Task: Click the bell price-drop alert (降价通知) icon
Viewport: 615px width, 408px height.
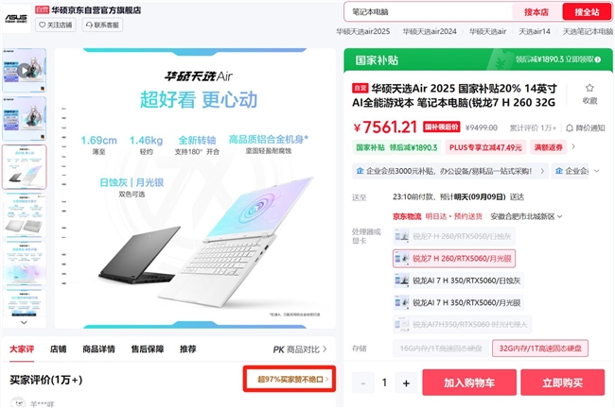Action: 570,127
